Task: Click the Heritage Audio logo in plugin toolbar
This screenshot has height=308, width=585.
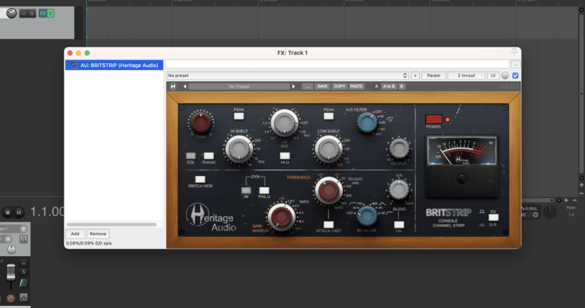Action: pyautogui.click(x=173, y=86)
